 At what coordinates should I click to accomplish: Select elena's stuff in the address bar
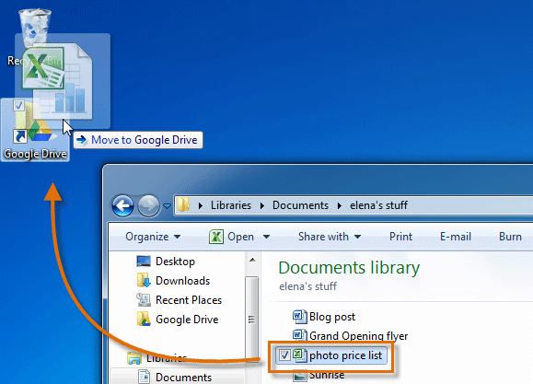coord(378,205)
